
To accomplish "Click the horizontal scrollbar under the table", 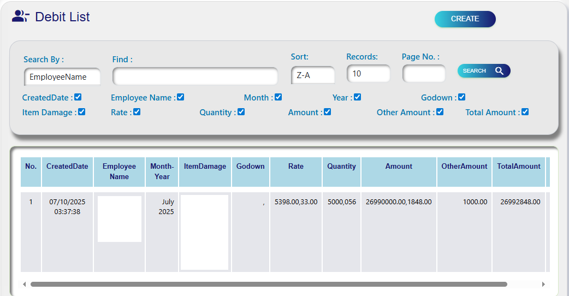I will point(269,285).
